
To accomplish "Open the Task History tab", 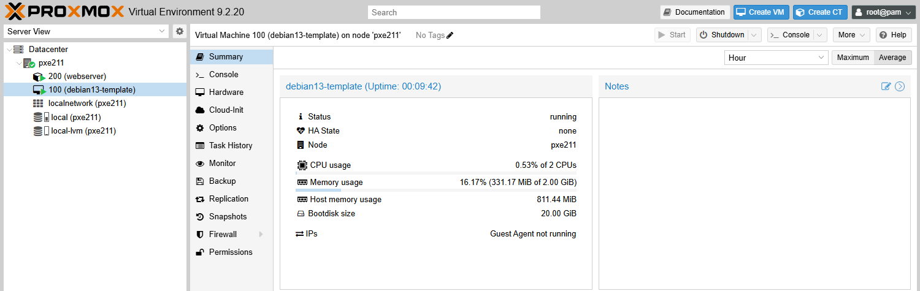I will coord(232,145).
